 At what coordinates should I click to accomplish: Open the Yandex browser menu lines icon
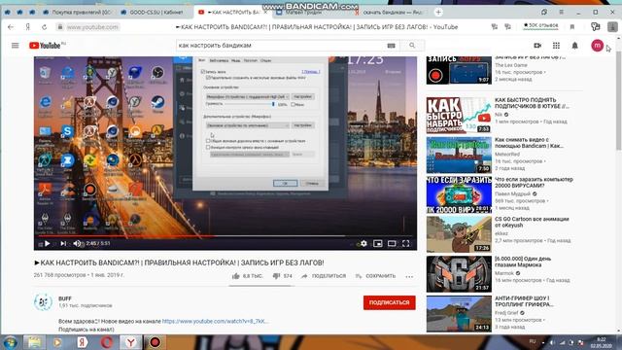click(561, 13)
